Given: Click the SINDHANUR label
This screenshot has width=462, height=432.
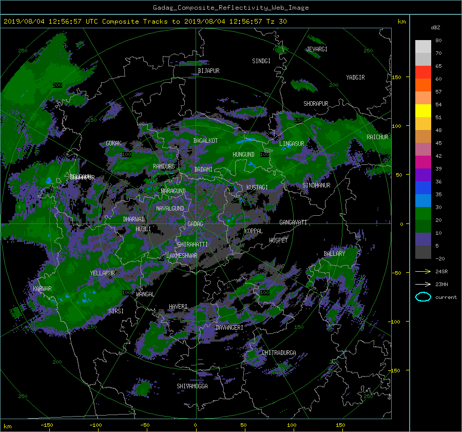Looking at the screenshot, I should click(x=316, y=185).
